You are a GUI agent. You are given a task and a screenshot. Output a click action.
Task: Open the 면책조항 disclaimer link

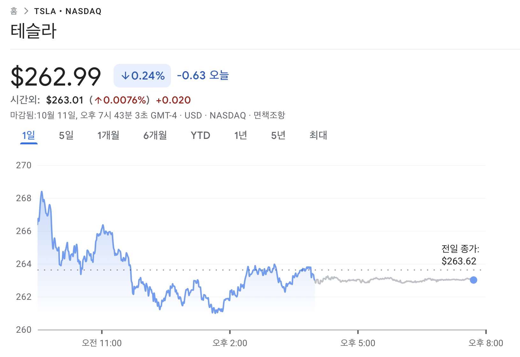click(269, 115)
